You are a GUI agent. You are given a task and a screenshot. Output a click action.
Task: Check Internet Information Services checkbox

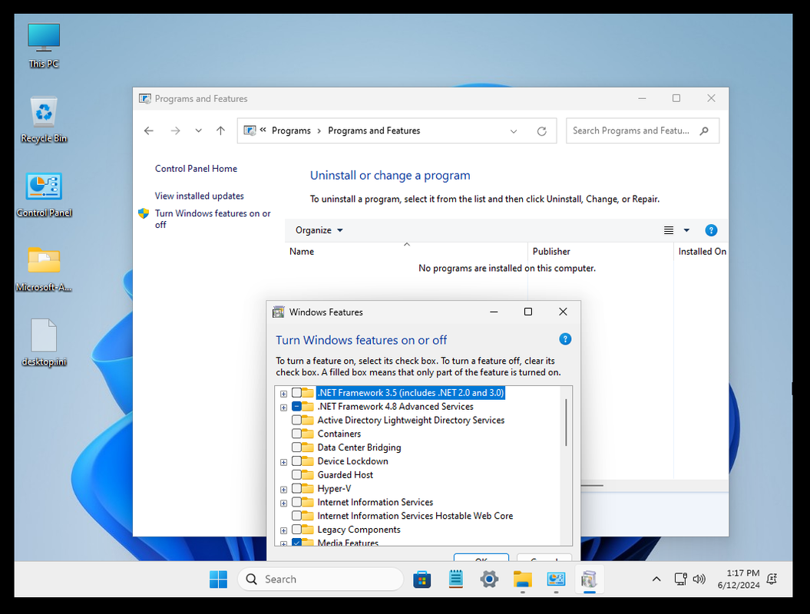coord(296,502)
